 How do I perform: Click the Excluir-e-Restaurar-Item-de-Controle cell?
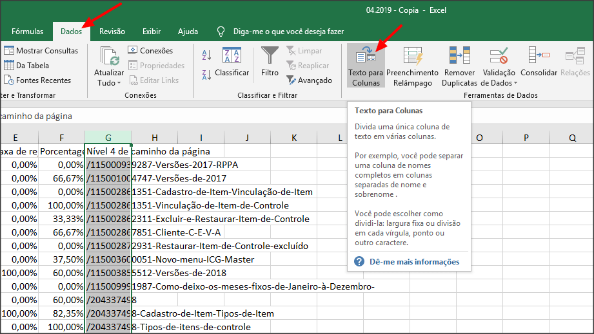coord(108,219)
